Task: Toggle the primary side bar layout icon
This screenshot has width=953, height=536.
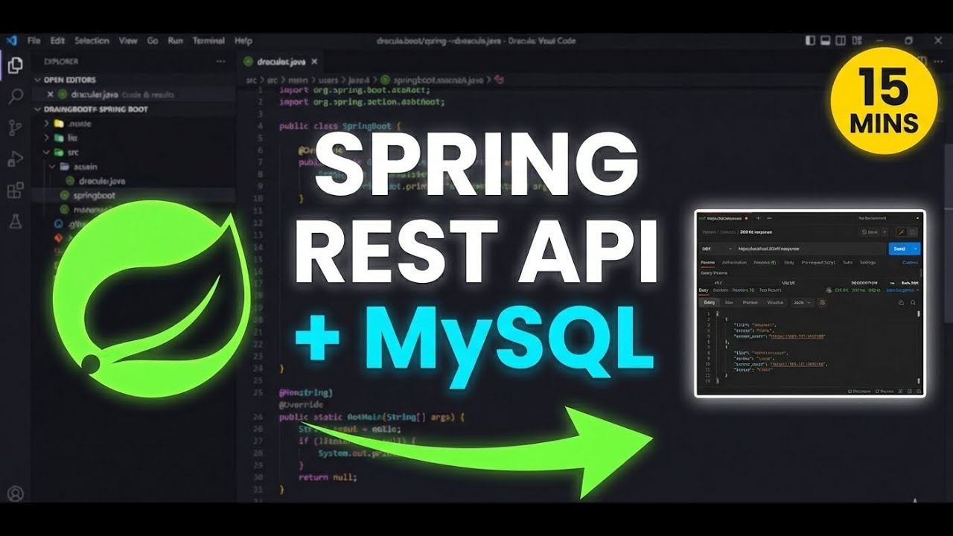Action: (811, 40)
